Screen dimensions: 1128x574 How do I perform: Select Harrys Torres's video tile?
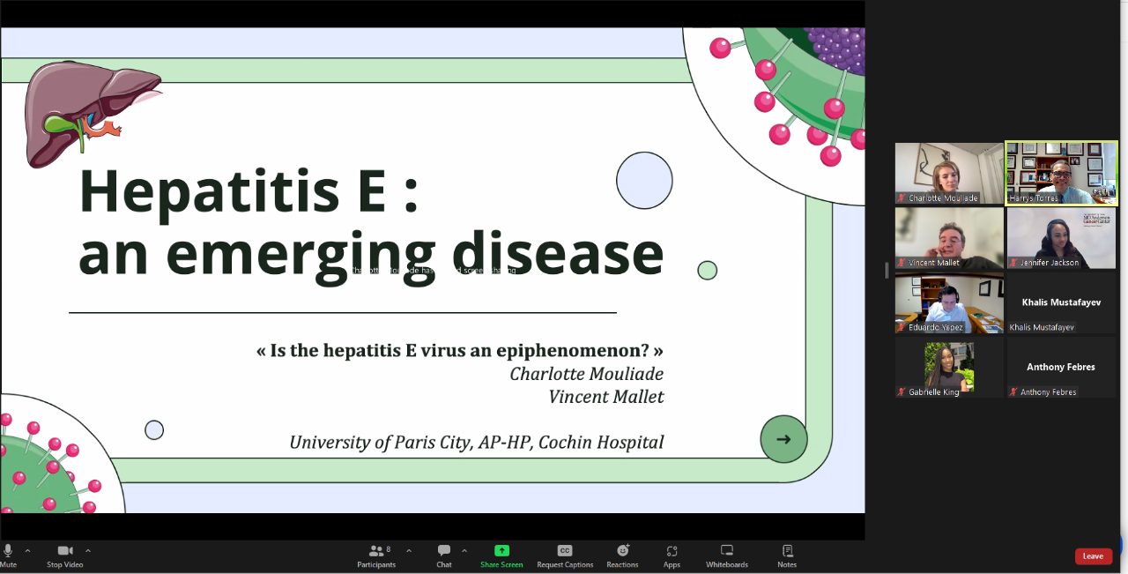[1061, 173]
